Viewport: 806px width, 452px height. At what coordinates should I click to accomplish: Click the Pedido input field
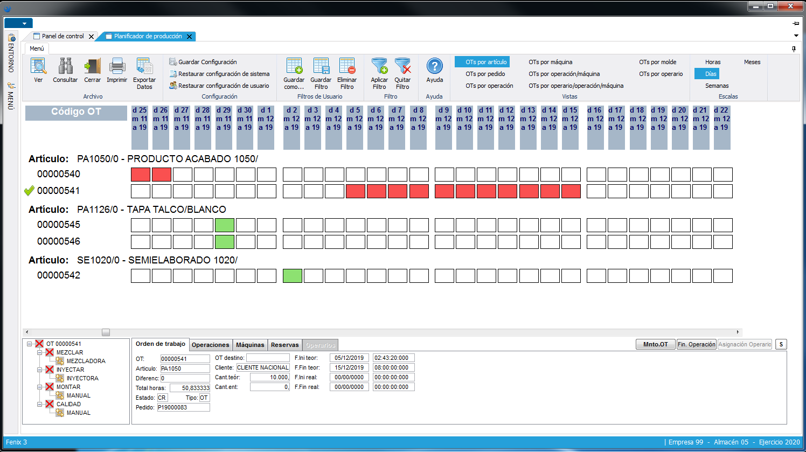click(183, 407)
